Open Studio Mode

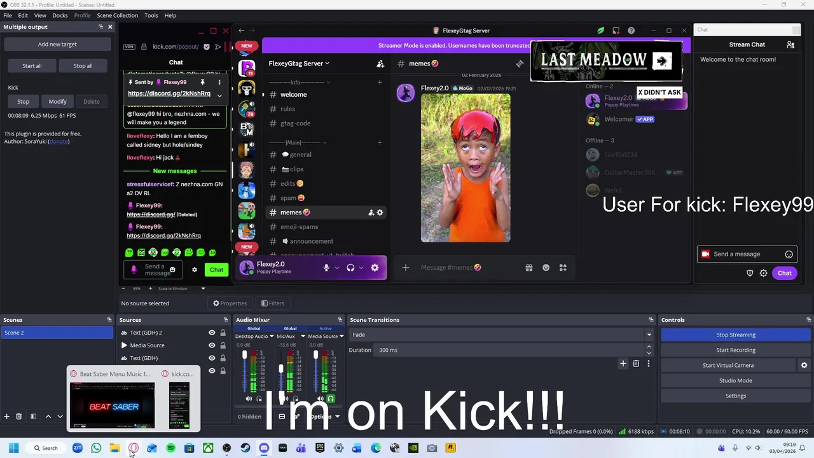pos(736,380)
